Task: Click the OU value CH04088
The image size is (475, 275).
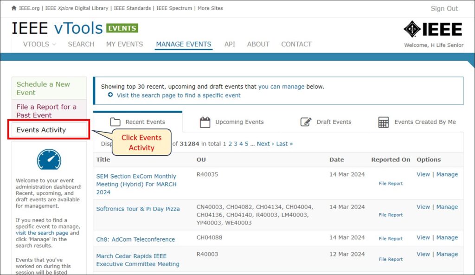Action: [x=209, y=237]
